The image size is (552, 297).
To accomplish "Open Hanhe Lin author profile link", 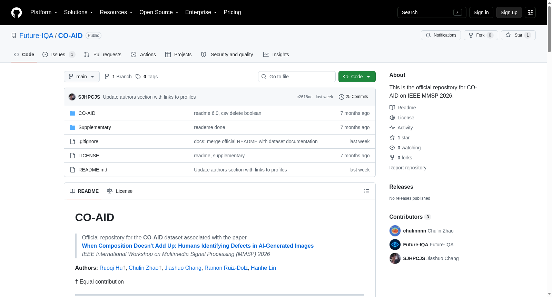I will pos(263,268).
